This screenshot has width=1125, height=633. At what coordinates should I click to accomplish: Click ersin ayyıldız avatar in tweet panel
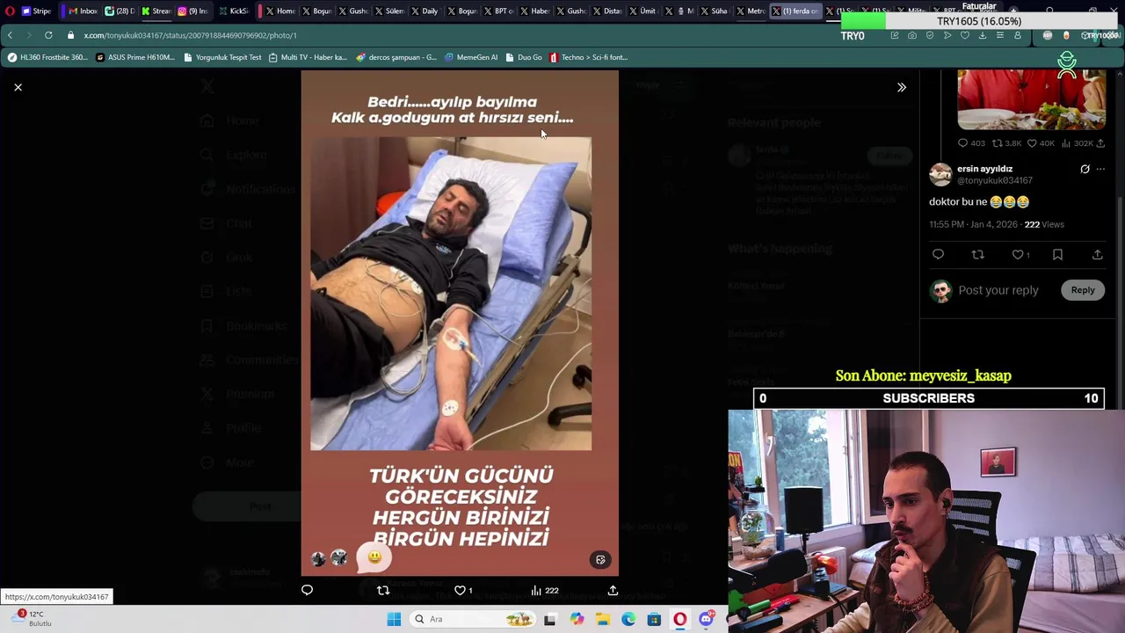[x=940, y=174]
